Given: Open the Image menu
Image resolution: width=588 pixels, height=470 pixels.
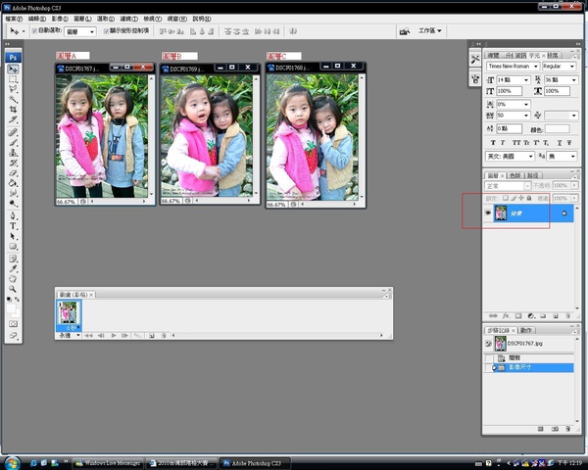Looking at the screenshot, I should (x=60, y=19).
